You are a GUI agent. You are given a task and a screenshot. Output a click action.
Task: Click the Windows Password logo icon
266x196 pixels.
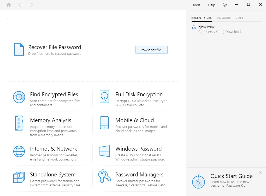click(104, 151)
